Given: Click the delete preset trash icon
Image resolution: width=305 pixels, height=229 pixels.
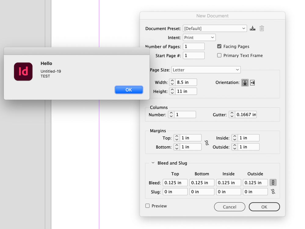Looking at the screenshot, I should tap(262, 28).
